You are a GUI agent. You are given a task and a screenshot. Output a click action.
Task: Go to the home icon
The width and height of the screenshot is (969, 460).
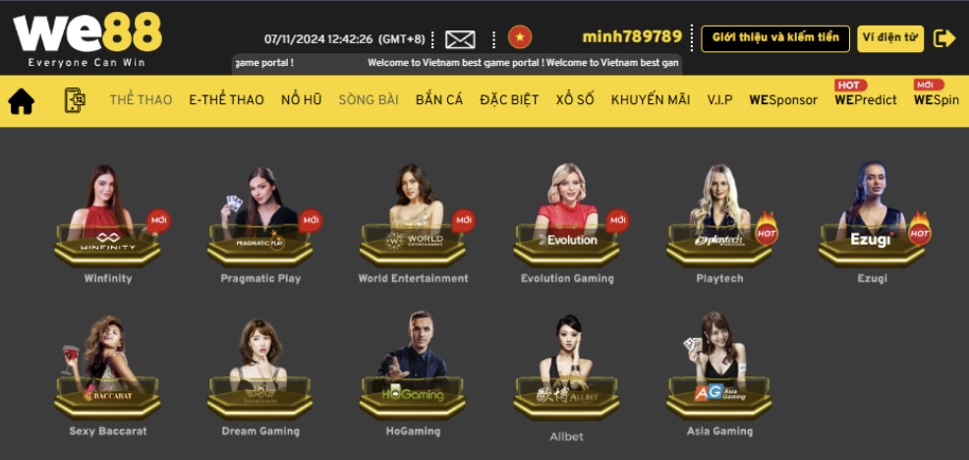[x=21, y=101]
